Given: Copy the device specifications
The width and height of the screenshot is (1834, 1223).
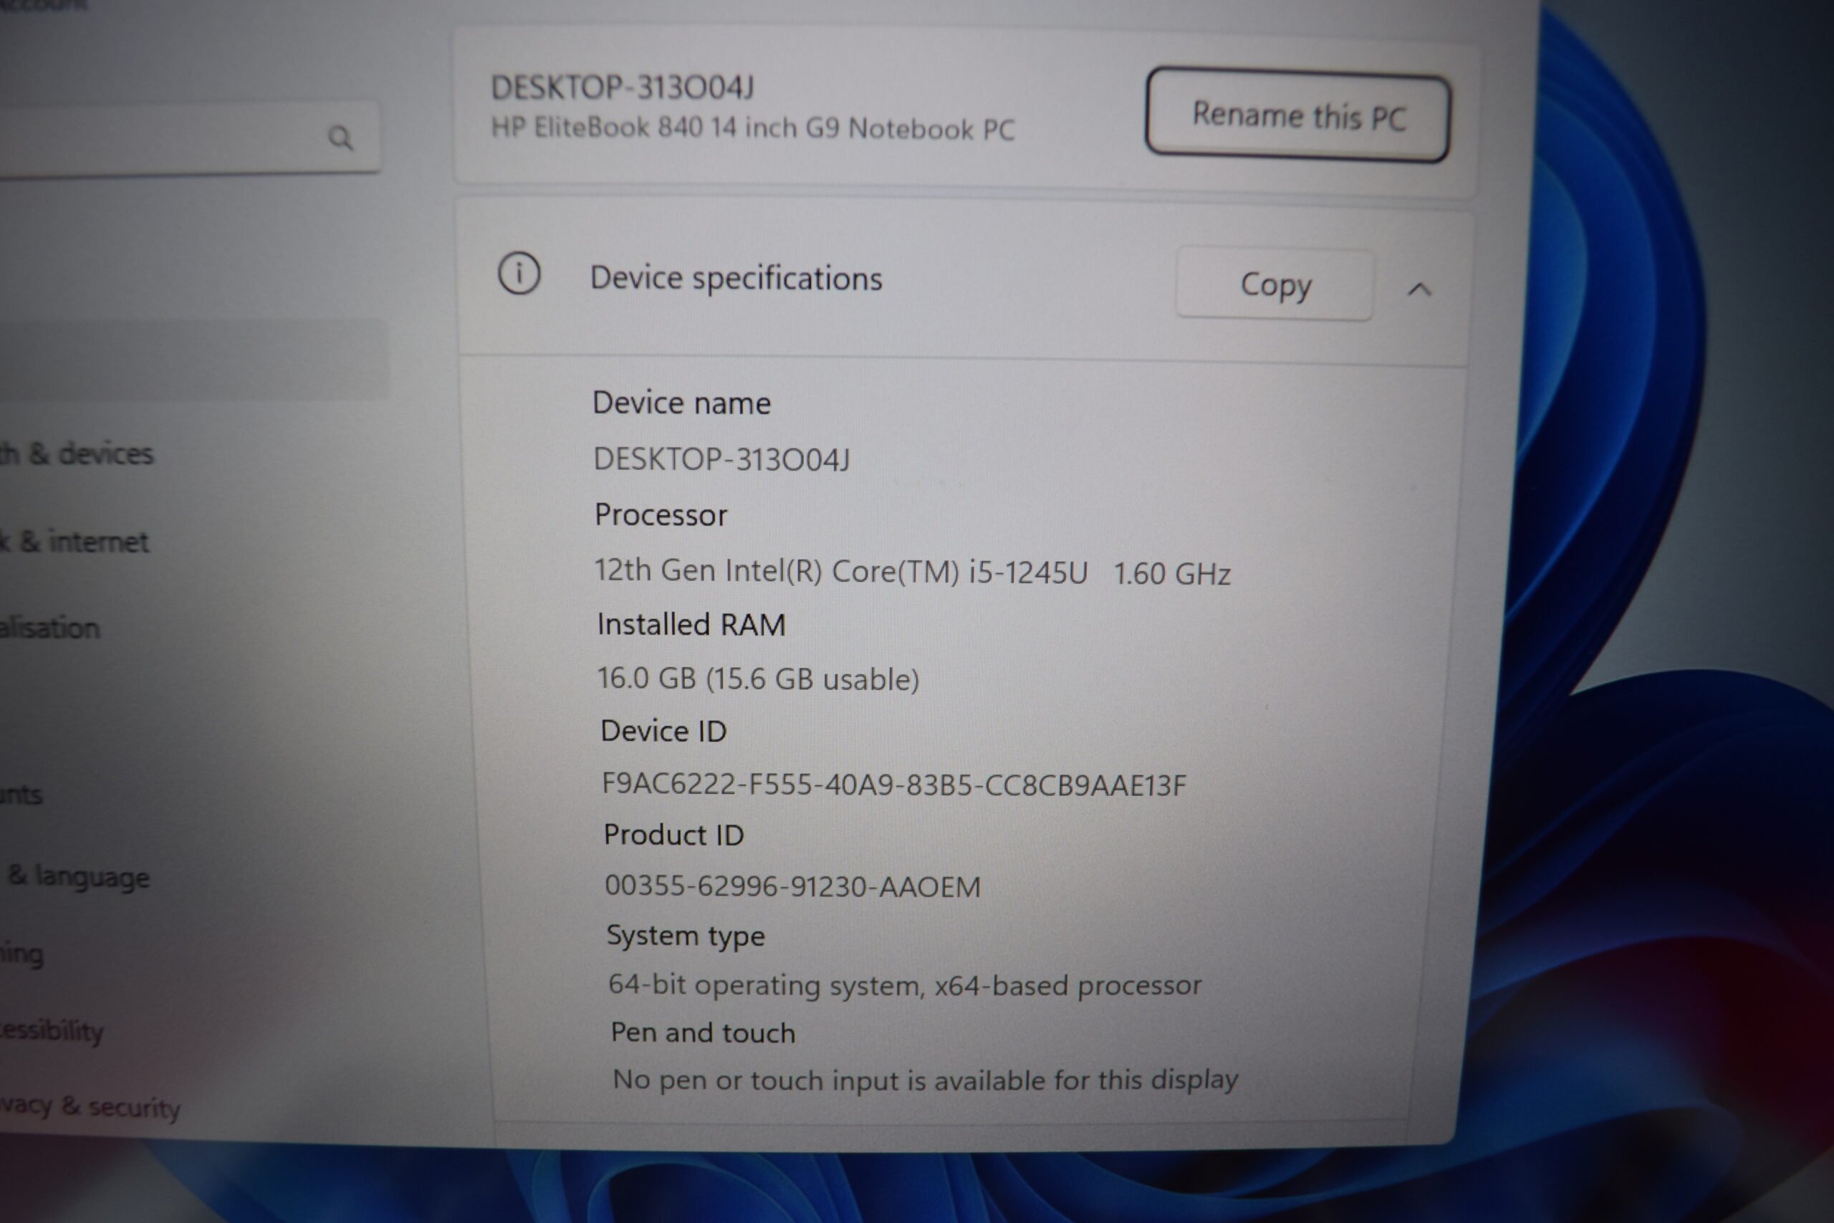Looking at the screenshot, I should pyautogui.click(x=1275, y=284).
